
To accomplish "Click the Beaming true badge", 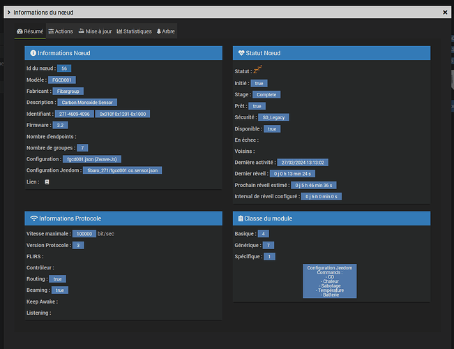I will (x=60, y=290).
